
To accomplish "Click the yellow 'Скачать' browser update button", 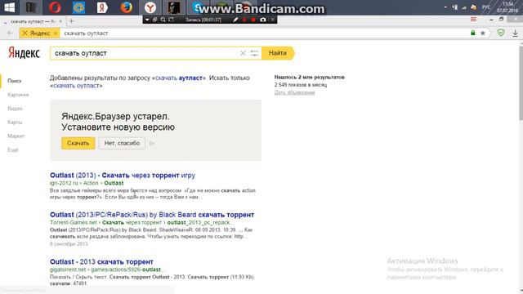I will [x=78, y=143].
